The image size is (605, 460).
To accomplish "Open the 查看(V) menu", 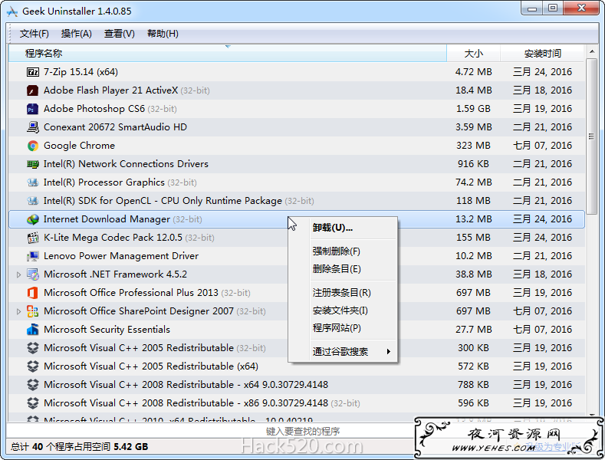I will pos(119,34).
